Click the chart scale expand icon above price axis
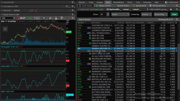The height and width of the screenshot is (101, 180). coord(67,21)
